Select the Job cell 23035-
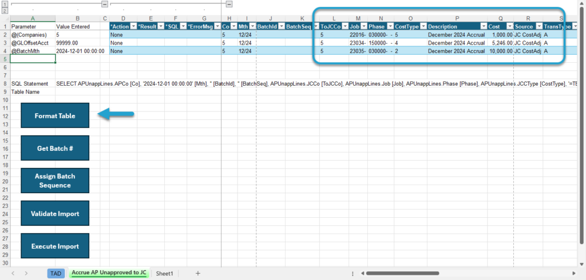This screenshot has height=280, width=586. coord(358,51)
